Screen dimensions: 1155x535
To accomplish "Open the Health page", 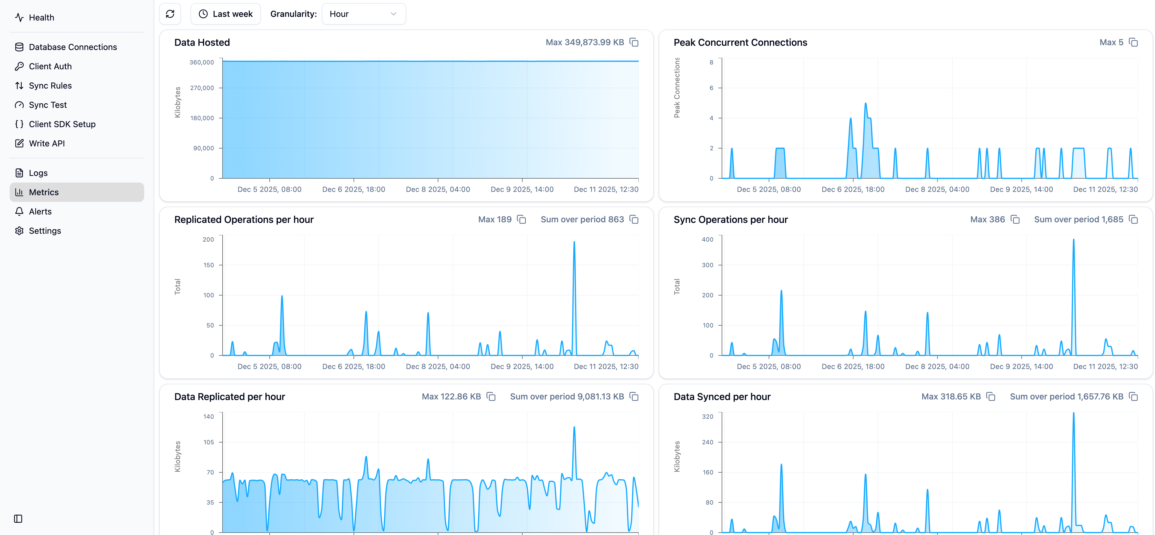I will pyautogui.click(x=41, y=17).
